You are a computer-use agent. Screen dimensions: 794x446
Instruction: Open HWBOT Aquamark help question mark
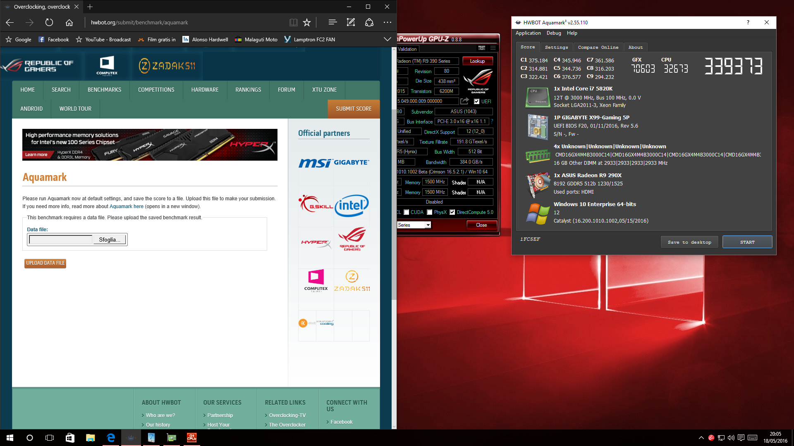click(748, 22)
